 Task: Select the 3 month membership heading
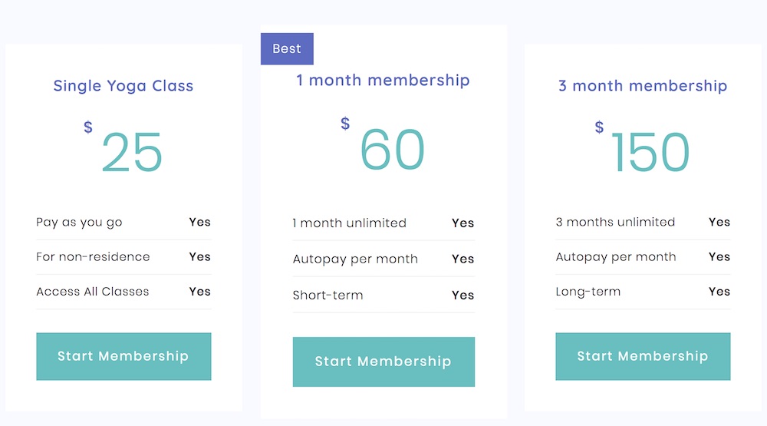643,86
